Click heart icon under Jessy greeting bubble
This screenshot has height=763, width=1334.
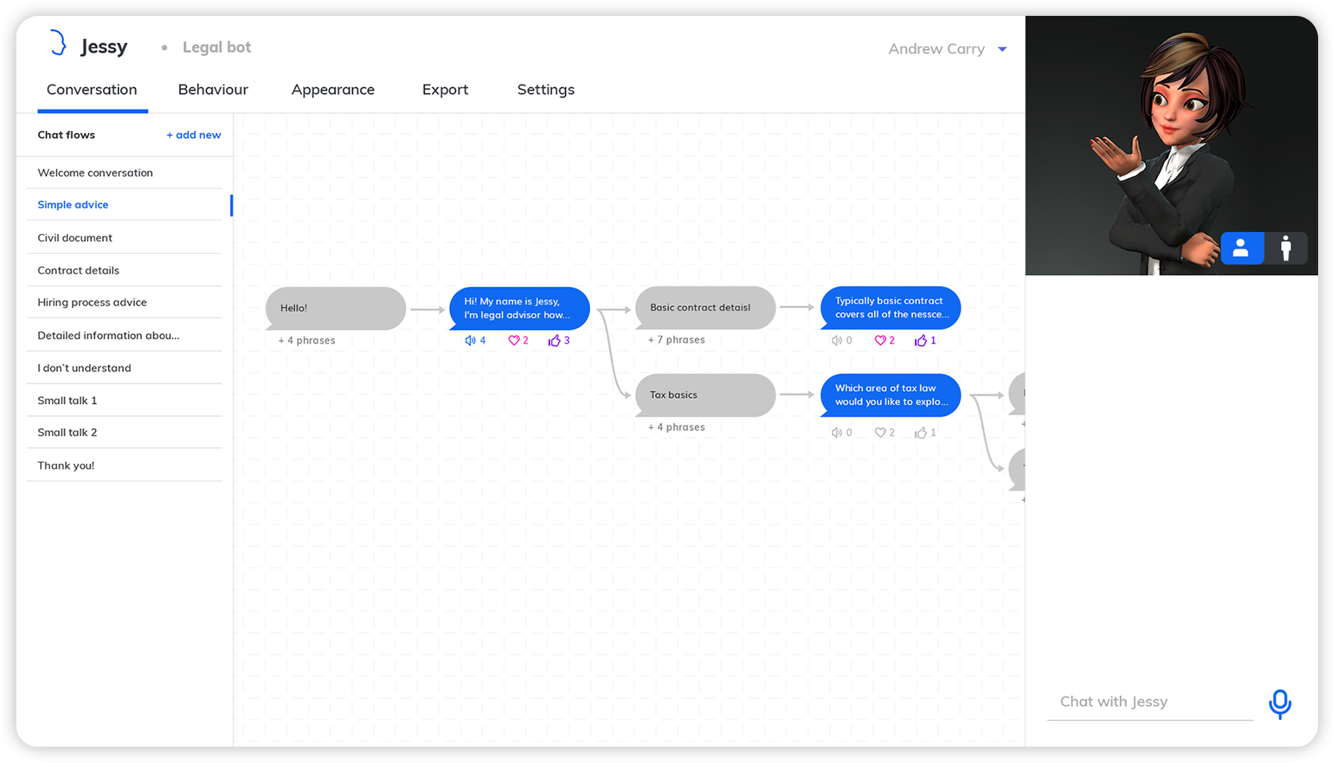point(513,341)
